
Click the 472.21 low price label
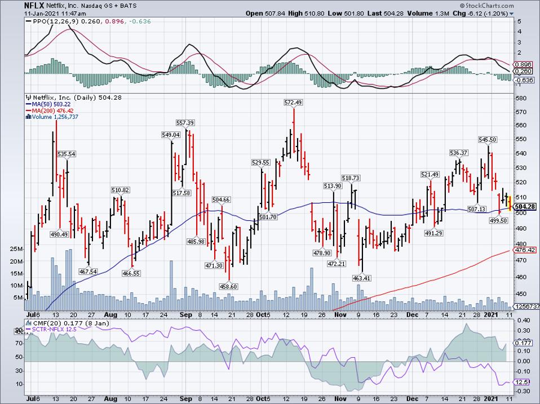[337, 264]
